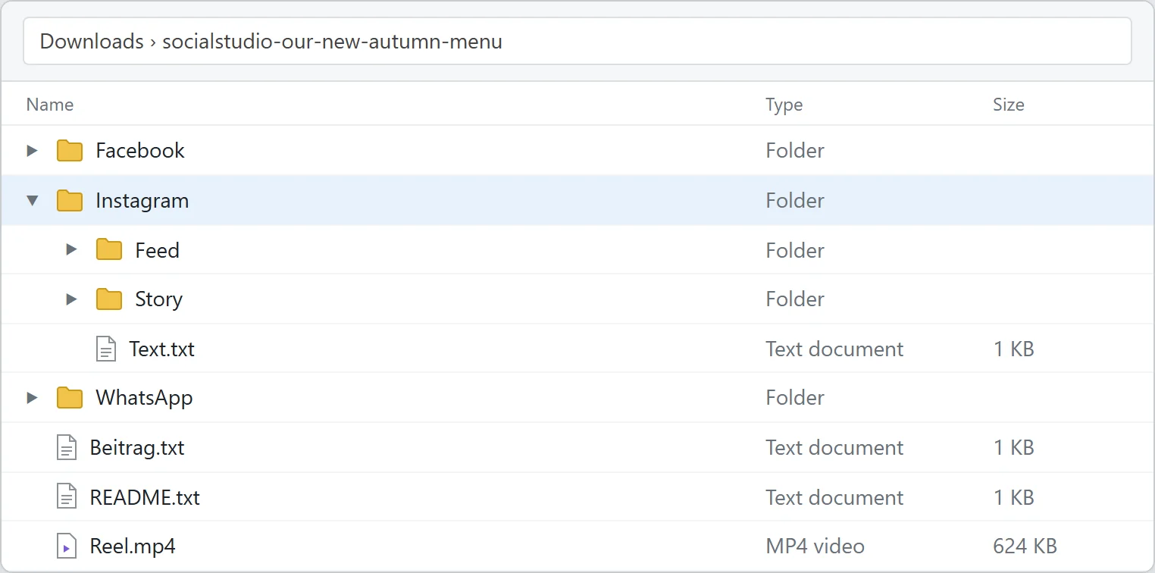Select the Beitrag.txt file name
Image resolution: width=1155 pixels, height=573 pixels.
pyautogui.click(x=137, y=447)
